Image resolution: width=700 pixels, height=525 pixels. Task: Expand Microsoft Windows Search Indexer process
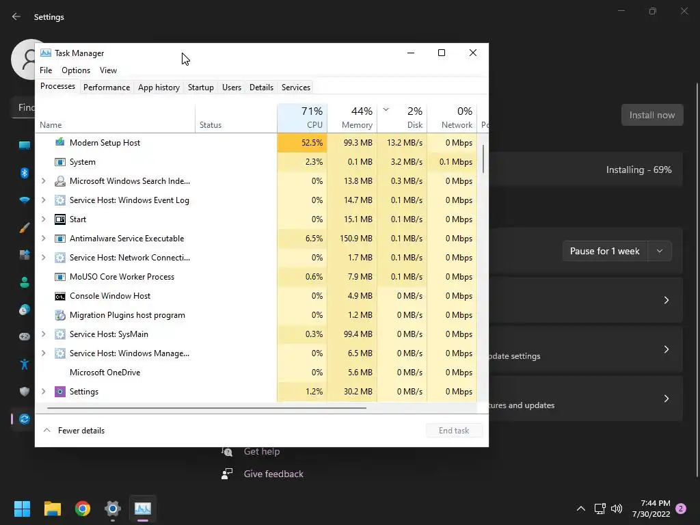point(43,180)
